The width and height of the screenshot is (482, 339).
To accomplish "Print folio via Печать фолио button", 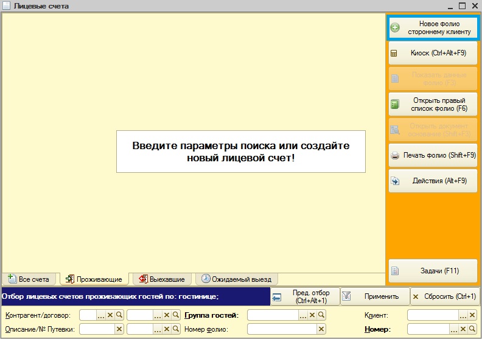I will click(x=433, y=155).
